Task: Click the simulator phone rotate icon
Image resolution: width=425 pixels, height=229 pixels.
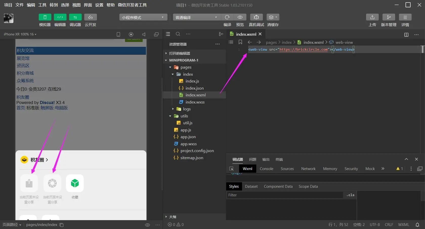Action: pyautogui.click(x=118, y=34)
